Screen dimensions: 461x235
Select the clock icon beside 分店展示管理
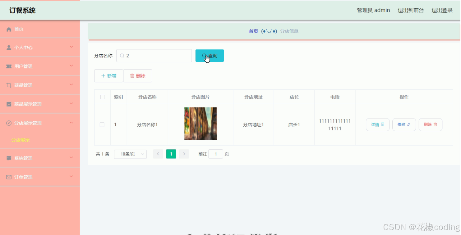point(8,123)
